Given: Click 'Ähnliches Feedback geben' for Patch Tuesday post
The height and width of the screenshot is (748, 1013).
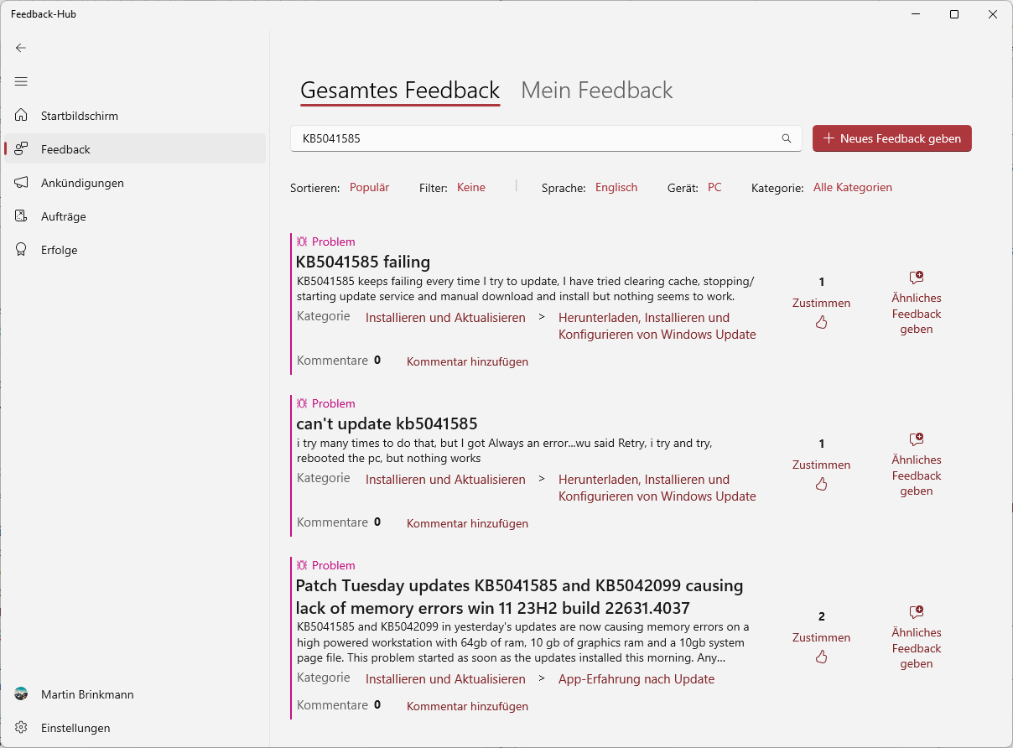Looking at the screenshot, I should coord(917,648).
